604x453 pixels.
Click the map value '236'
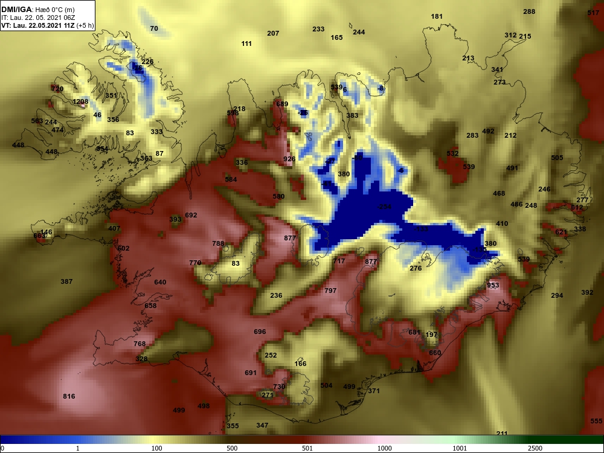point(276,295)
